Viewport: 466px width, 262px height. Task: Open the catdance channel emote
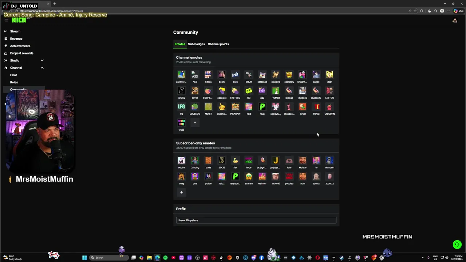(262, 75)
